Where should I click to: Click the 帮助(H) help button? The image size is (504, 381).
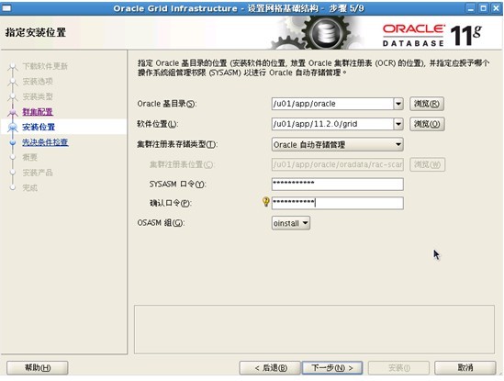pos(38,367)
